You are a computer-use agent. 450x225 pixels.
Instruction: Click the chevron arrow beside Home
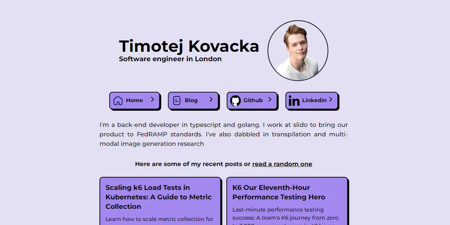click(153, 99)
